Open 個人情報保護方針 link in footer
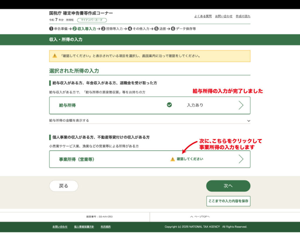 pos(84,227)
